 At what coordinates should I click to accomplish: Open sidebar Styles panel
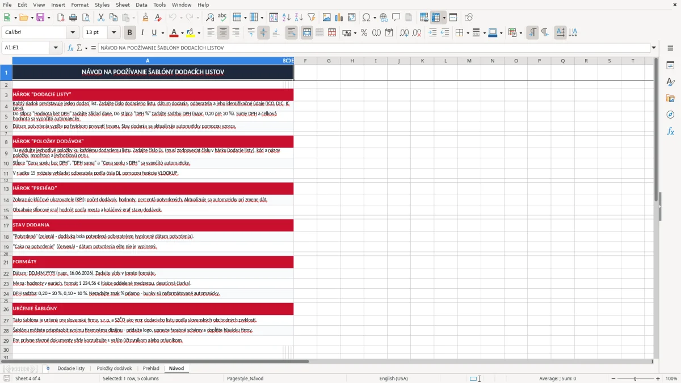coord(670,82)
